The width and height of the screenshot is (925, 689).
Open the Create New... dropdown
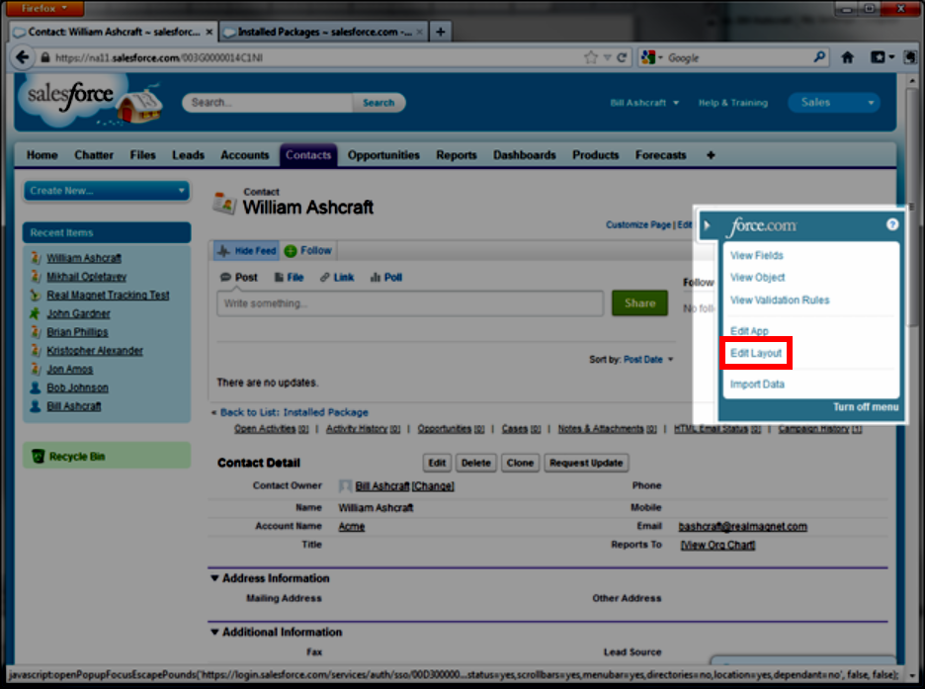(107, 191)
